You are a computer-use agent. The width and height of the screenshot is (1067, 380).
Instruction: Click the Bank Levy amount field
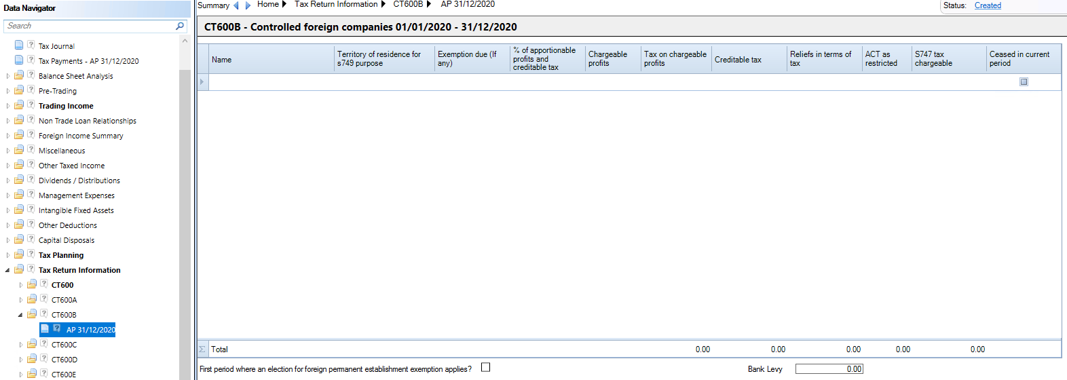pyautogui.click(x=829, y=369)
